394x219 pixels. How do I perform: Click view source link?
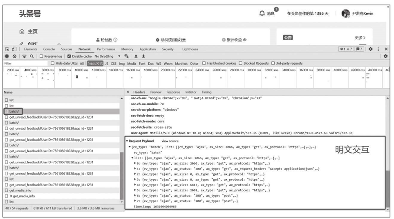pyautogui.click(x=170, y=141)
